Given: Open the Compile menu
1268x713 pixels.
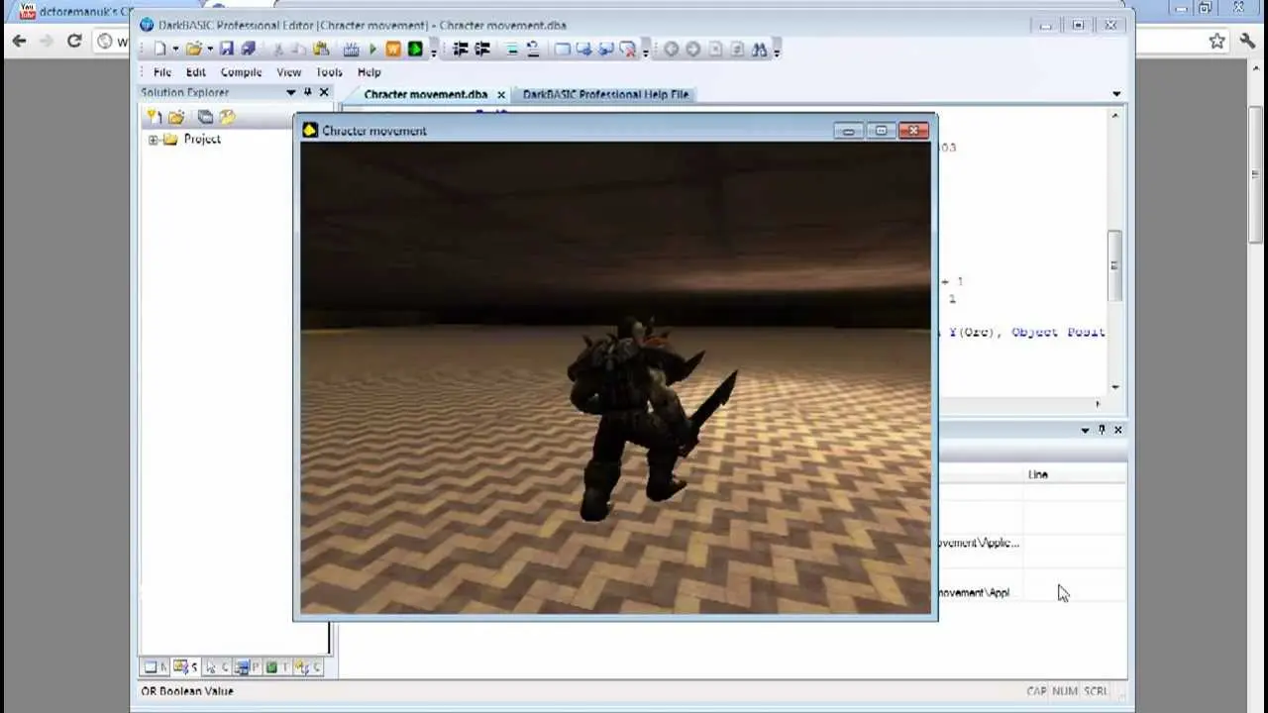Looking at the screenshot, I should coord(241,72).
